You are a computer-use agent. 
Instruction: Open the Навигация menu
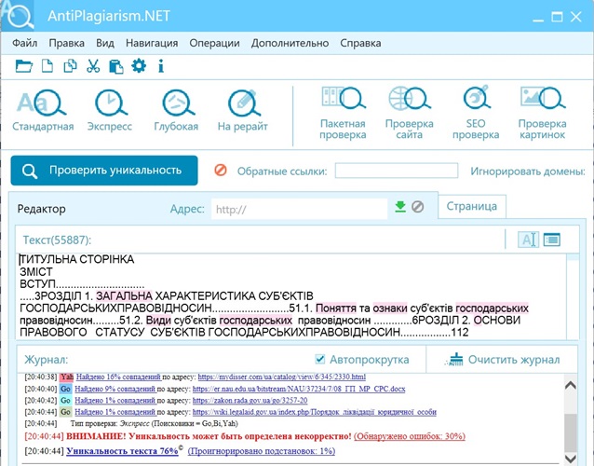pos(152,43)
